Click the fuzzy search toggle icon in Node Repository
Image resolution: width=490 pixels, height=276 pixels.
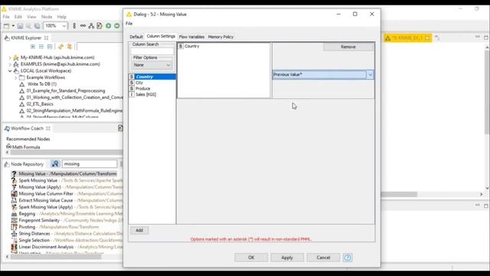point(55,163)
